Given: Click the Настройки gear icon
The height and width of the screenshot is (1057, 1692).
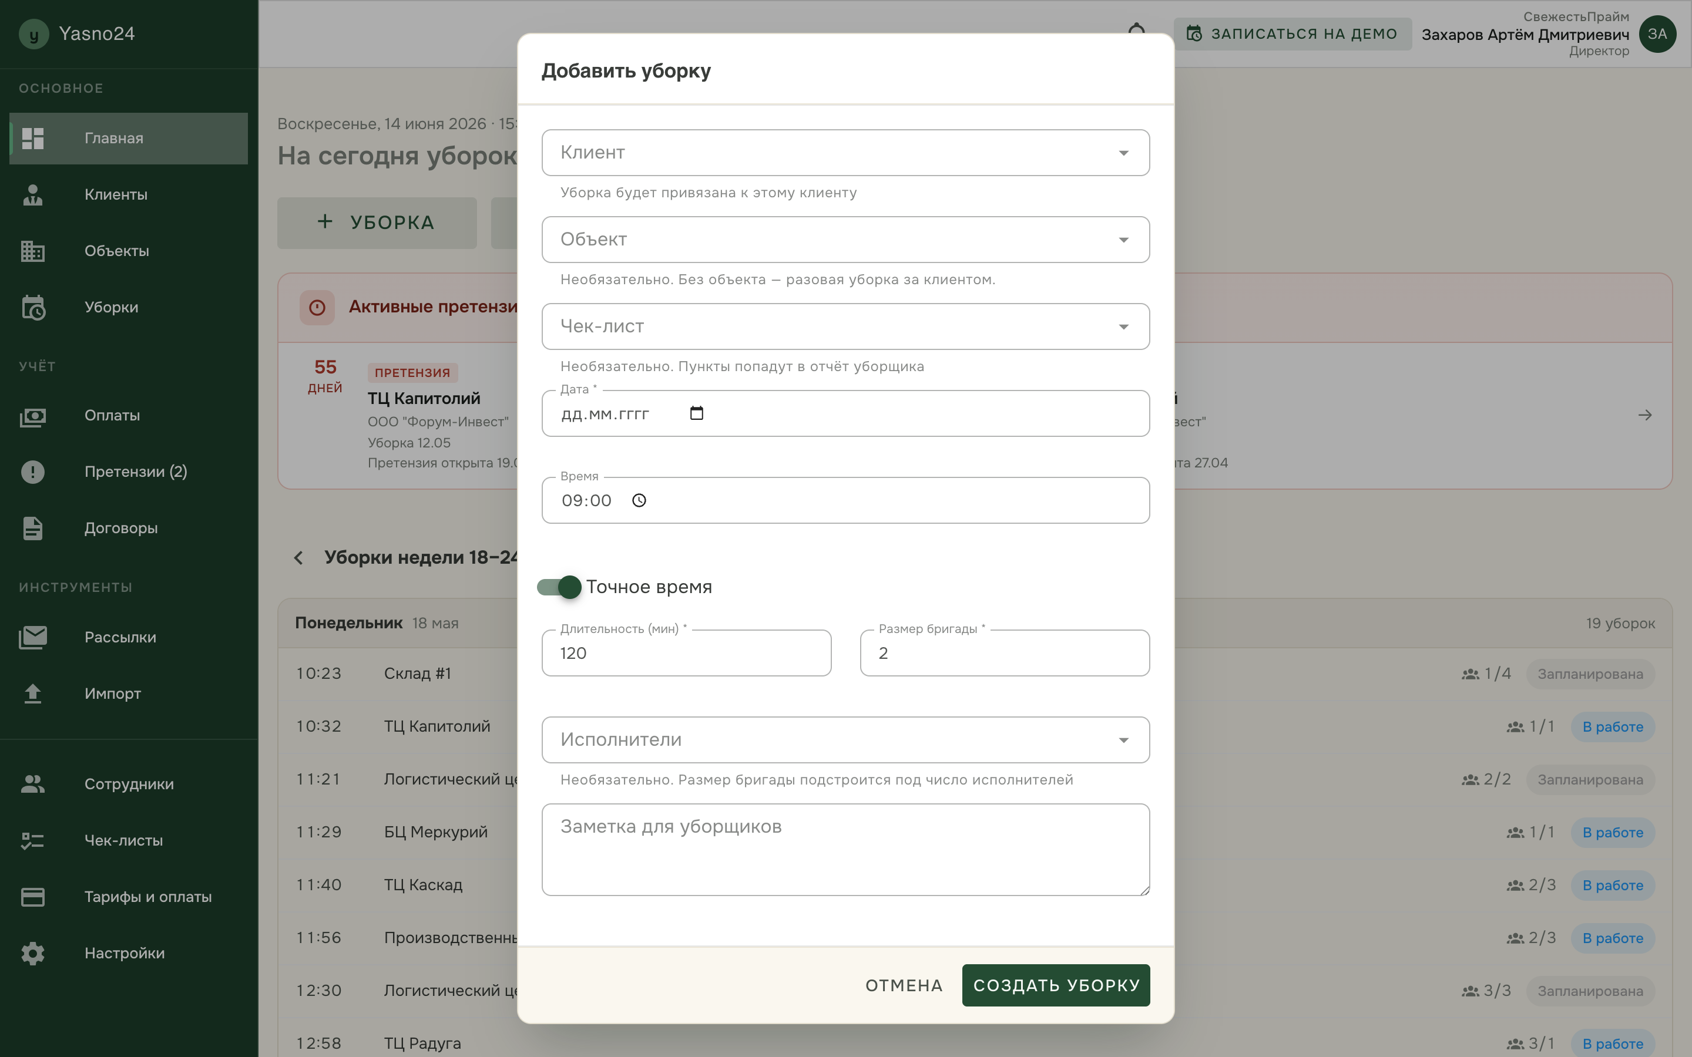Looking at the screenshot, I should [33, 953].
